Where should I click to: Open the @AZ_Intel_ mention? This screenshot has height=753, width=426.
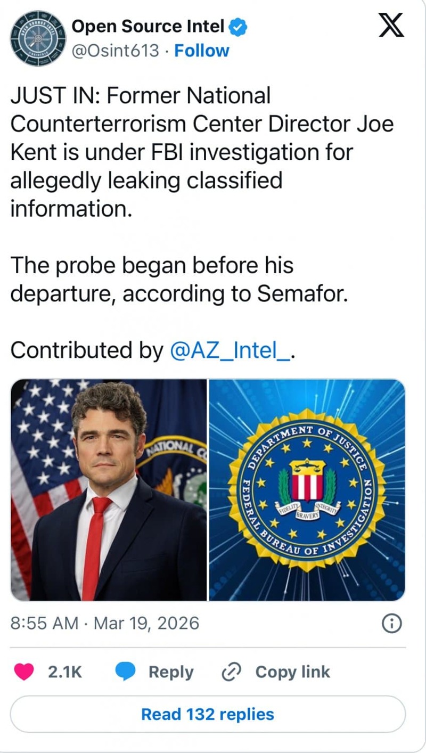(230, 350)
